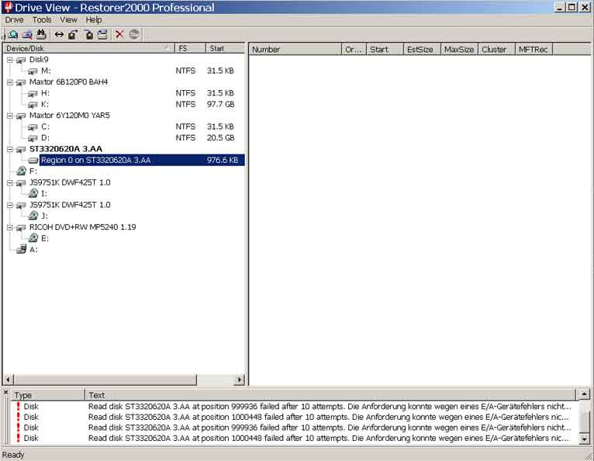Screen dimensions: 594x461
Task: Click the open drive toolbar icon
Action: (x=13, y=35)
